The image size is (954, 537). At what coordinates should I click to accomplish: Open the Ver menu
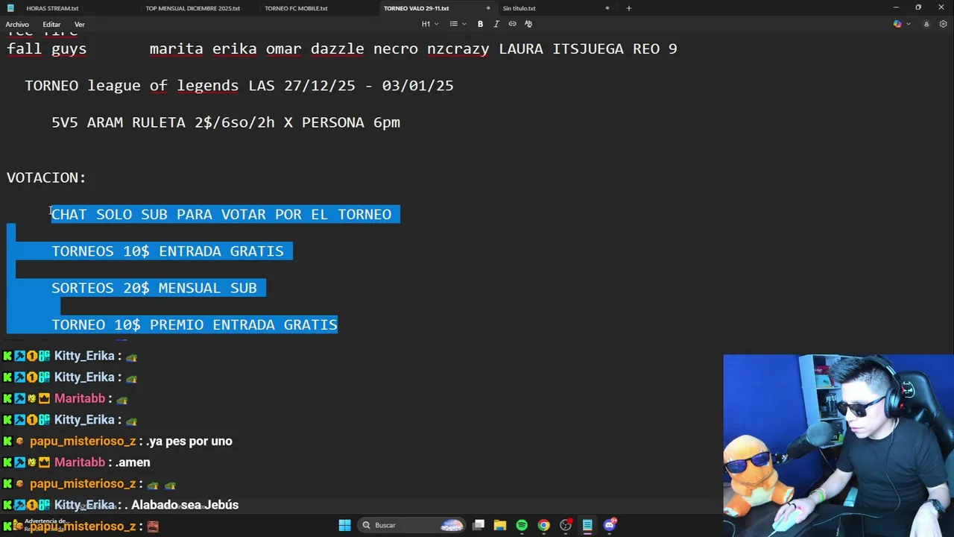click(x=79, y=25)
